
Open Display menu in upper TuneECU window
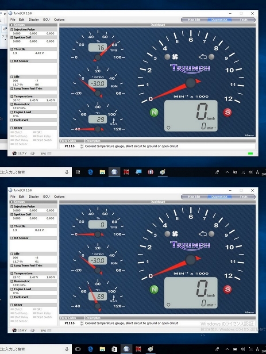click(34, 19)
